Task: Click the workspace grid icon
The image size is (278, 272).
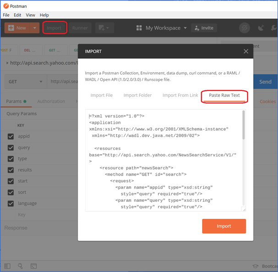Action: click(139, 28)
